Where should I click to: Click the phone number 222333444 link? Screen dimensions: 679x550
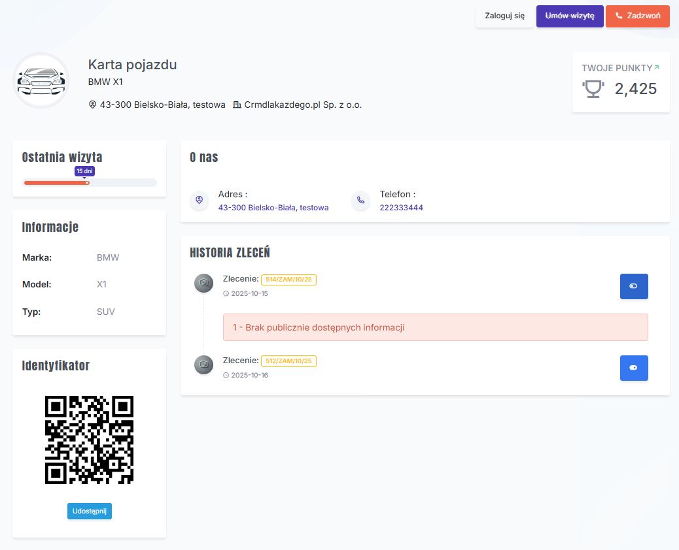[401, 208]
